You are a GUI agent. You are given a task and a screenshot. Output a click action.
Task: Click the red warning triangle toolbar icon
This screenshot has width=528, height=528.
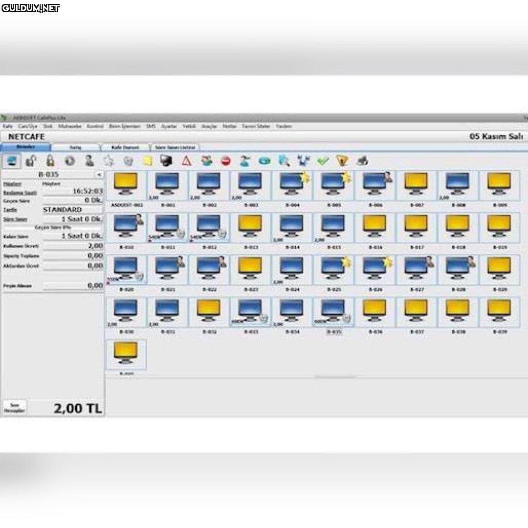(x=186, y=160)
